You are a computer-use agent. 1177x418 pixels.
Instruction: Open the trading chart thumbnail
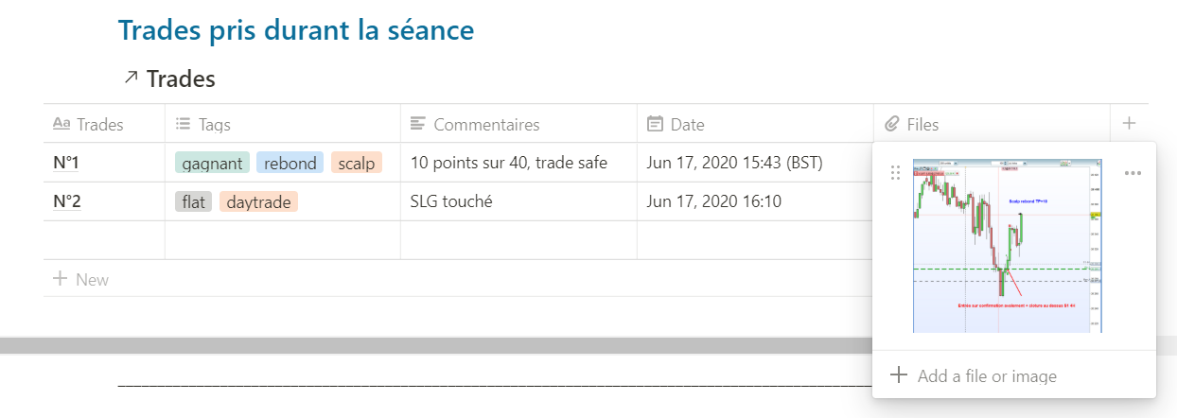tap(1008, 245)
